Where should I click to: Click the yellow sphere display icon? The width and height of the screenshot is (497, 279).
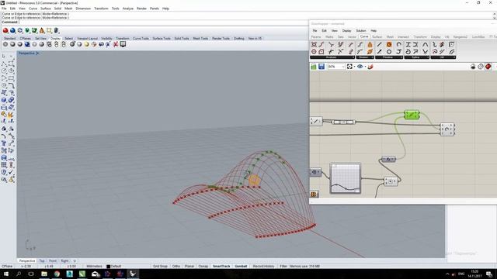tap(86, 44)
